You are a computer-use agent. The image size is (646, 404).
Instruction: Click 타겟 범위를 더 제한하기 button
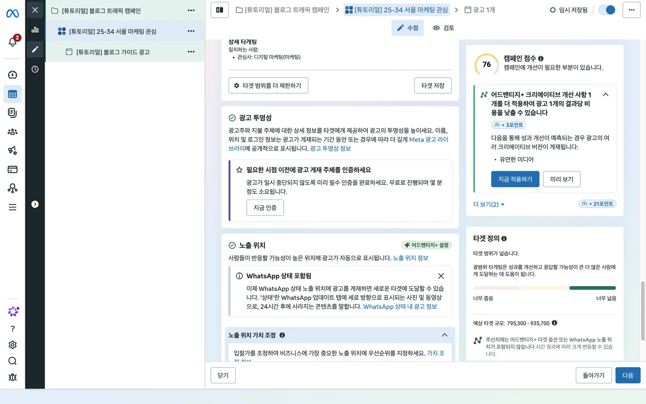point(268,86)
